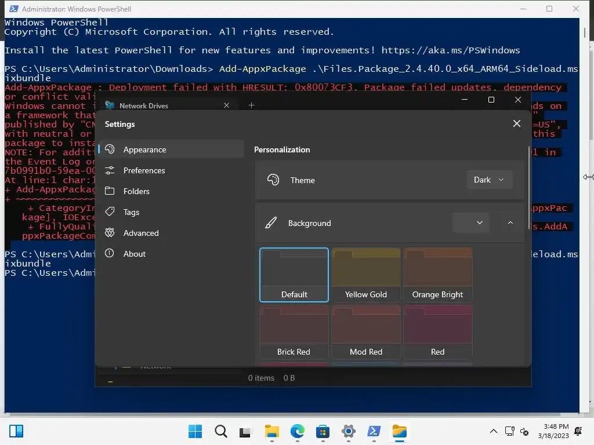Select the Orange Bright background swatch
594x445 pixels.
(437, 275)
